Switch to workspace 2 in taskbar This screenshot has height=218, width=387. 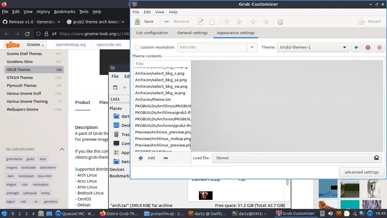19,214
